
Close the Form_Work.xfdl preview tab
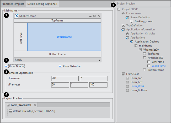[35, 105]
